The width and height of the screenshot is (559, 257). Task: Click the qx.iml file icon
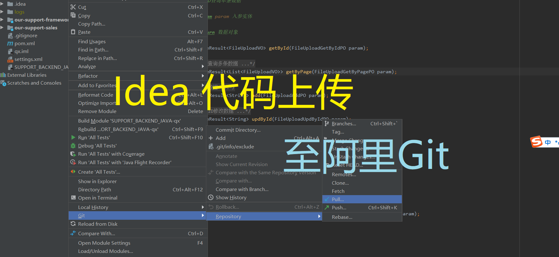pos(10,51)
